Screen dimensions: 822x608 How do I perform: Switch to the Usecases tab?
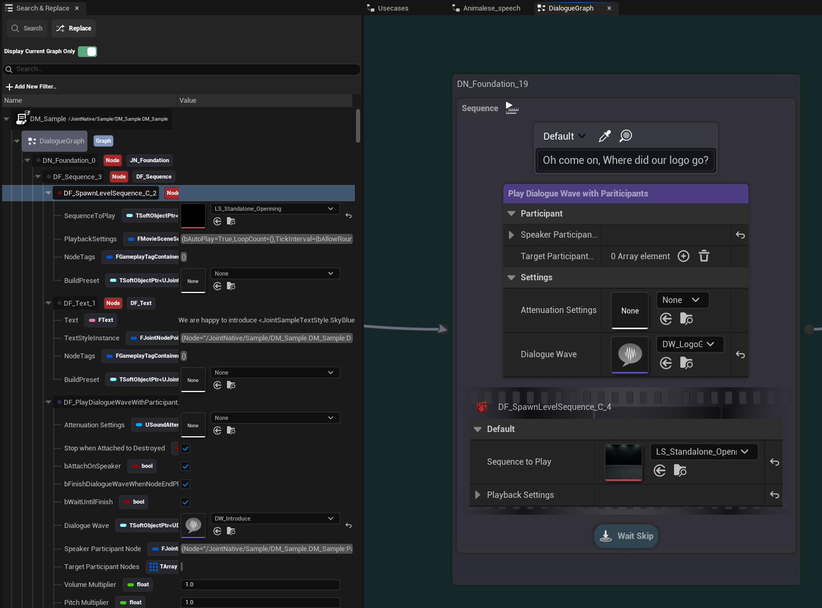(393, 8)
